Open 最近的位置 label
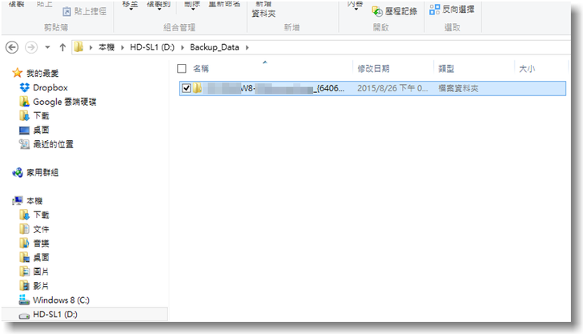The image size is (583, 334). click(53, 144)
